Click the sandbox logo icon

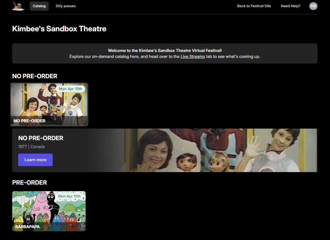point(18,6)
